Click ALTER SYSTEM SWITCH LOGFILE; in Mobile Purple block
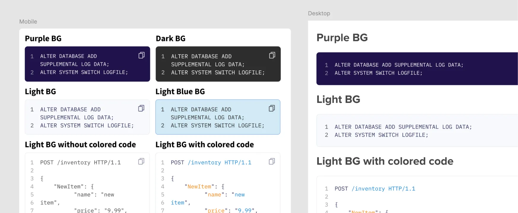 (84, 72)
